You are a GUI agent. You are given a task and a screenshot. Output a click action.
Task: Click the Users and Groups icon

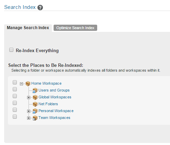tap(35, 90)
